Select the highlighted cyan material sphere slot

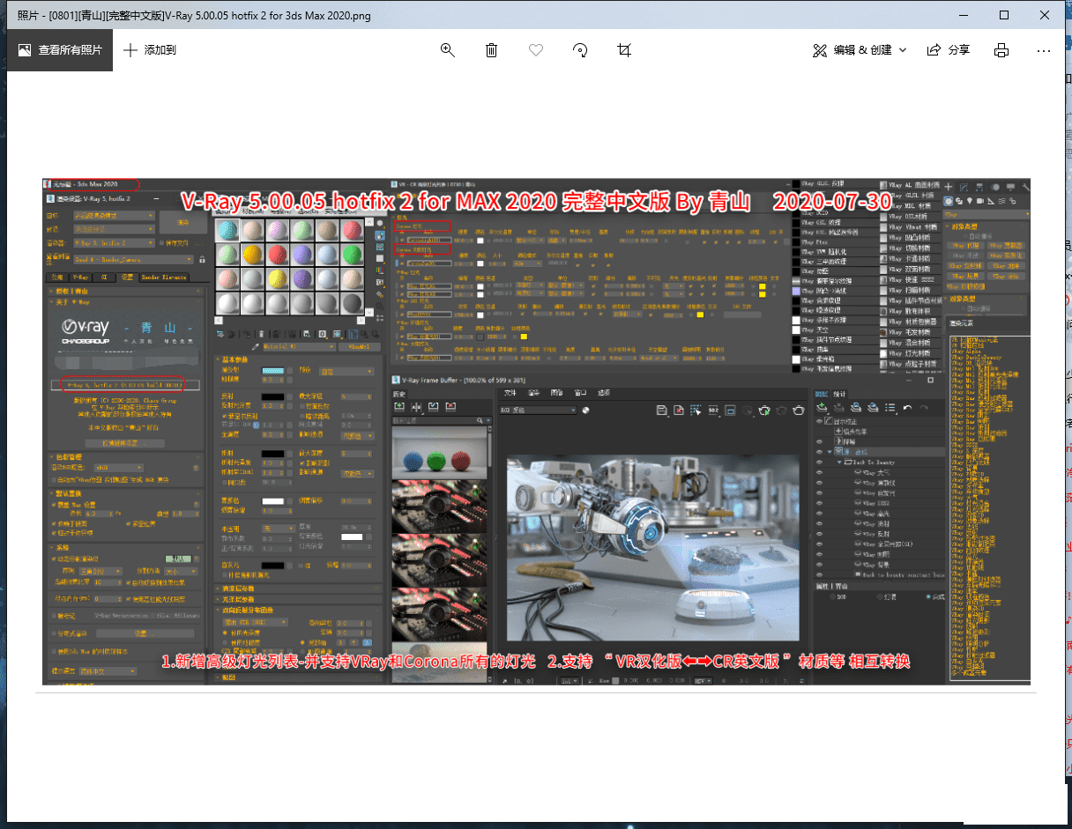click(227, 231)
